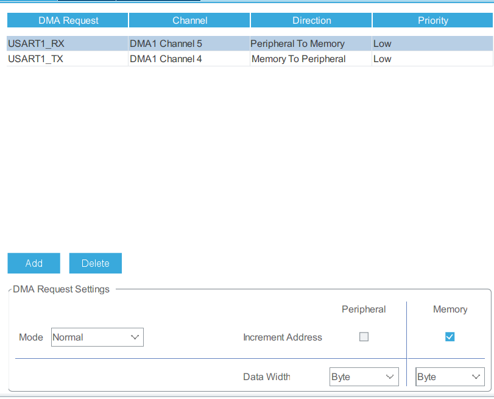Expand the Memory Data Width dropdown
This screenshot has height=399, width=494.
point(450,377)
